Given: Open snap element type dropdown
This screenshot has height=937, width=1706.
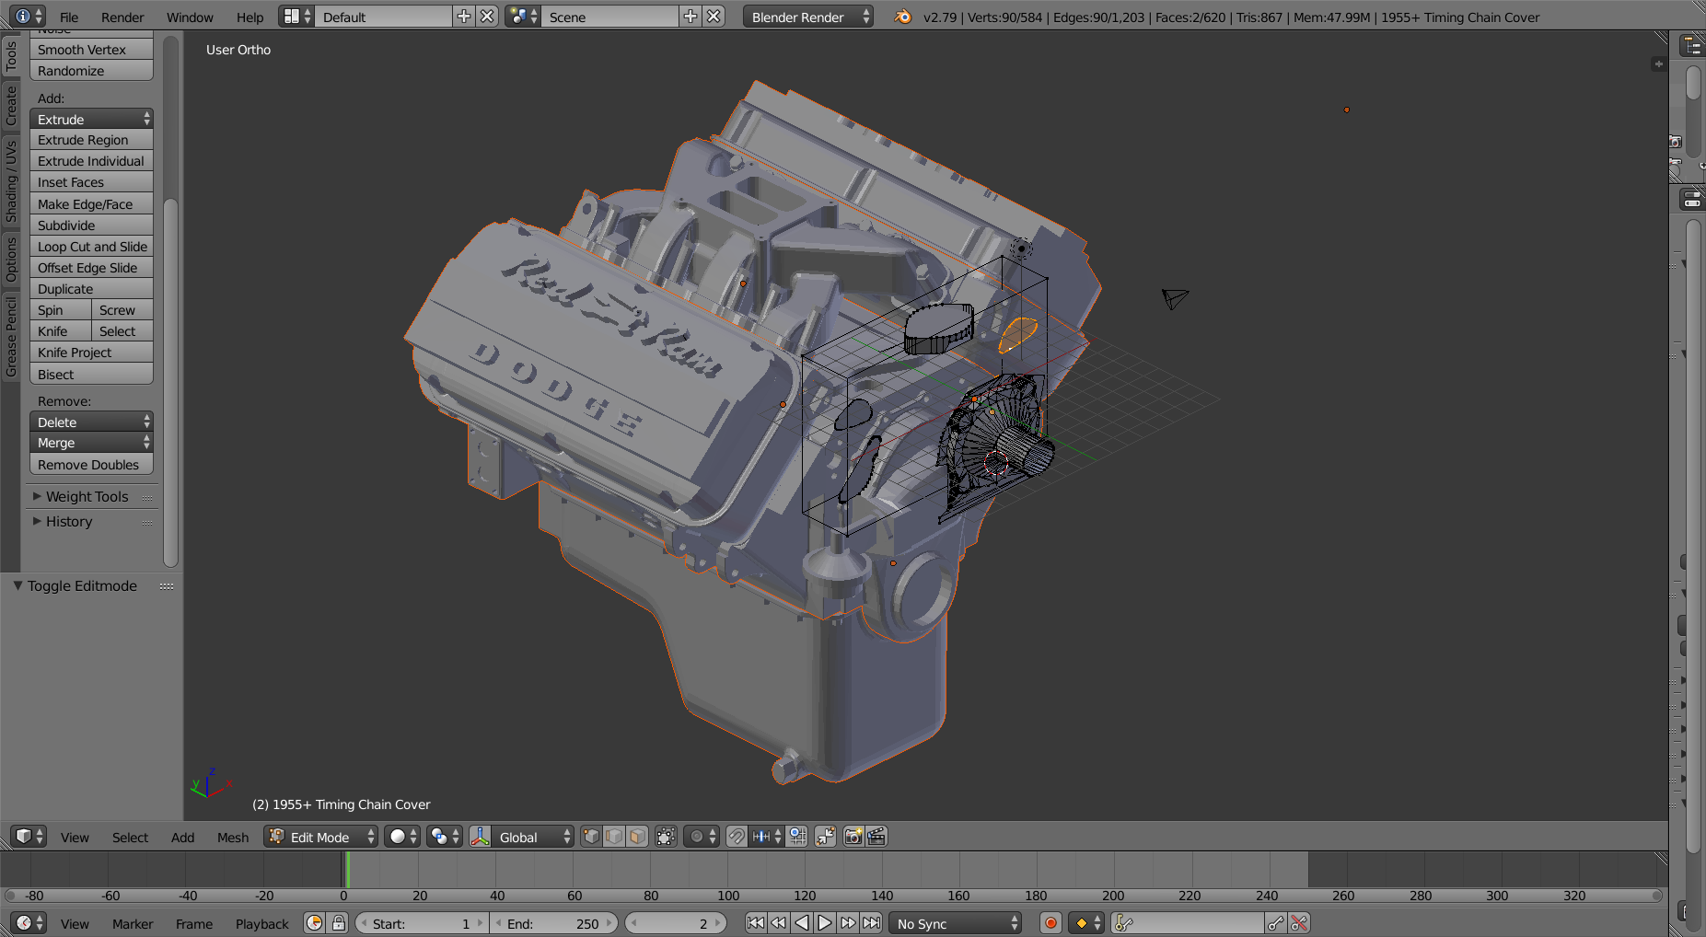Looking at the screenshot, I should coord(767,837).
